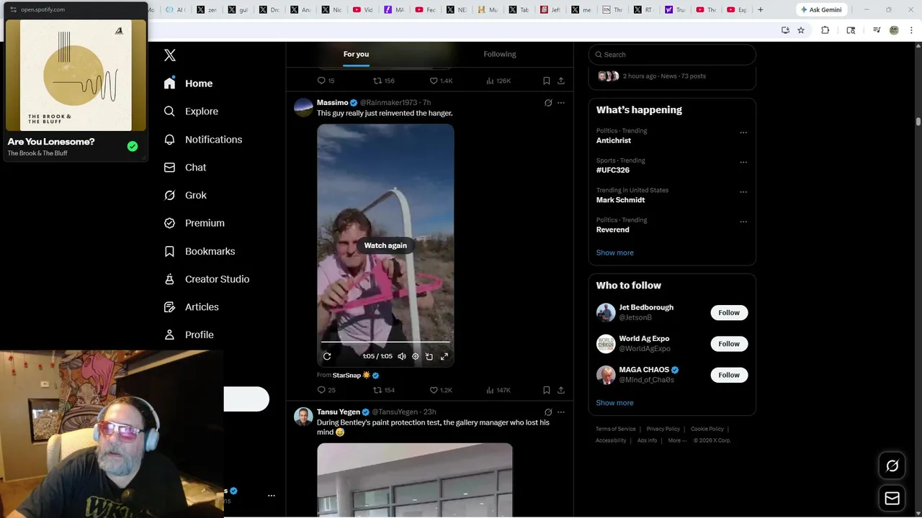The width and height of the screenshot is (922, 518).
Task: Open the floating Messages button
Action: click(892, 498)
